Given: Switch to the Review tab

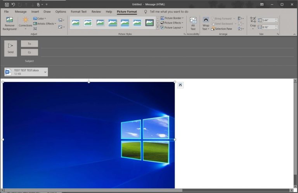Looking at the screenshot, I should 96,12.
